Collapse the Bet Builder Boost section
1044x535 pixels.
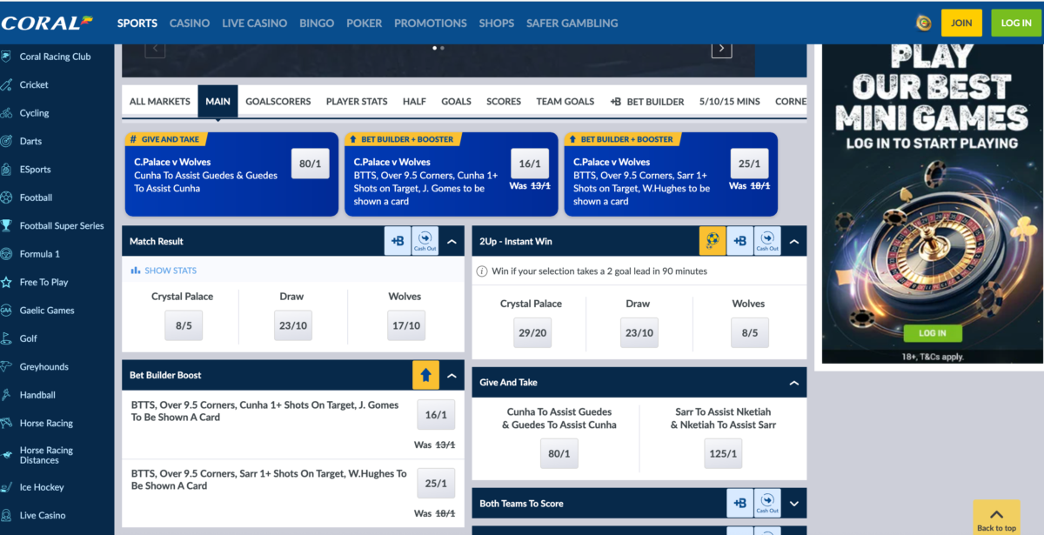tap(452, 376)
